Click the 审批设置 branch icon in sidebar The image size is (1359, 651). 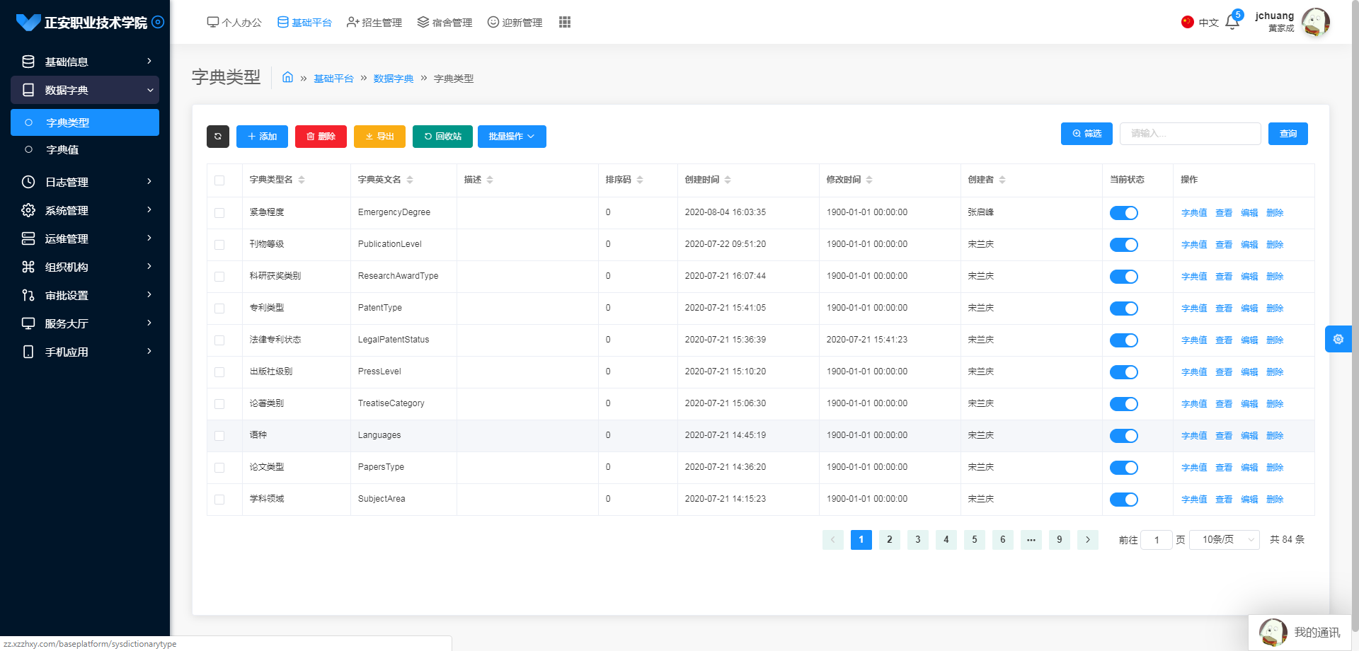click(28, 295)
